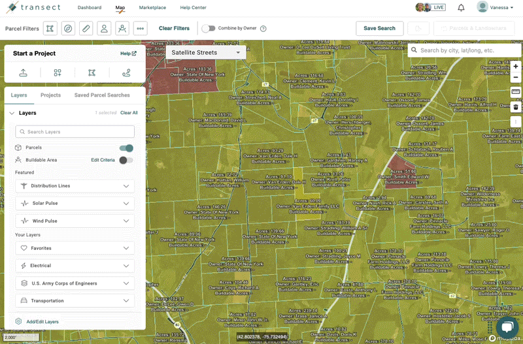Toggle Combine by Owner switch
523x344 pixels.
pyautogui.click(x=208, y=29)
